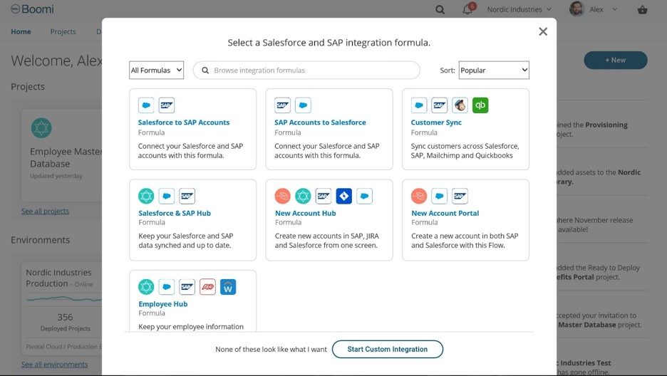Click the + New button
The height and width of the screenshot is (376, 667).
(615, 60)
